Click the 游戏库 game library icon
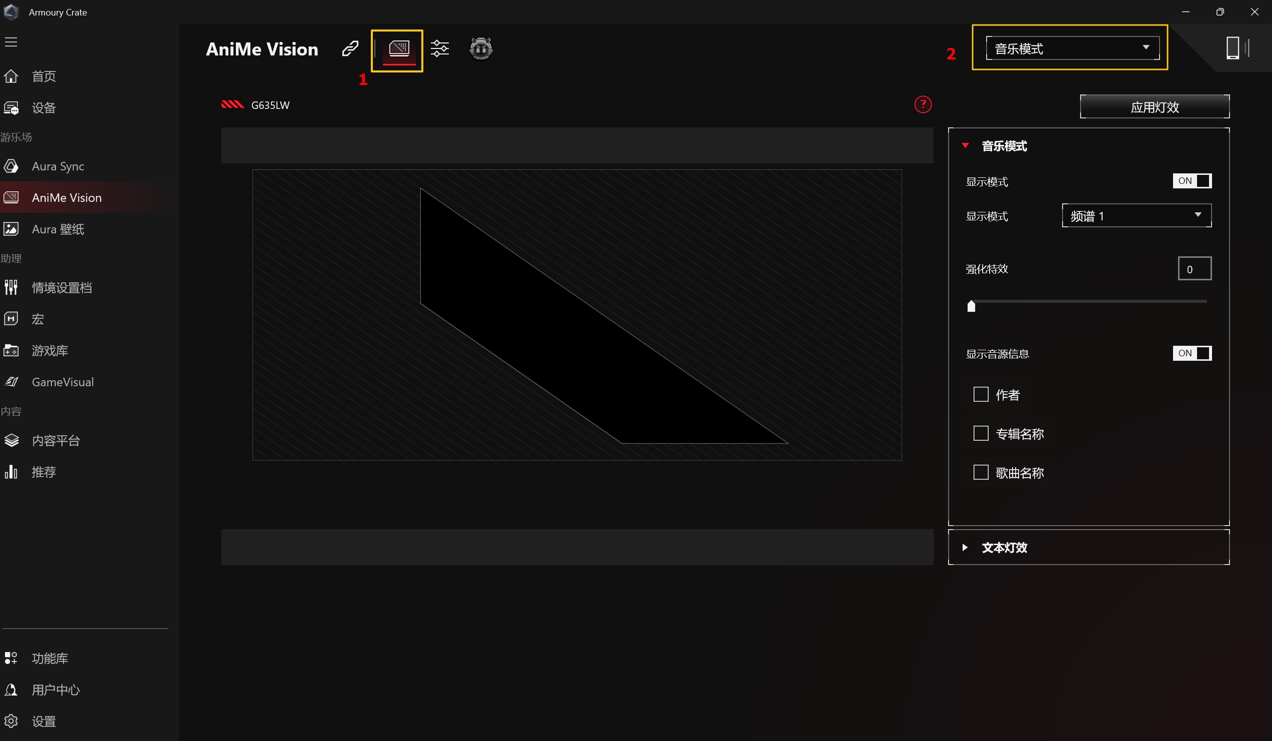The height and width of the screenshot is (741, 1272). click(11, 350)
